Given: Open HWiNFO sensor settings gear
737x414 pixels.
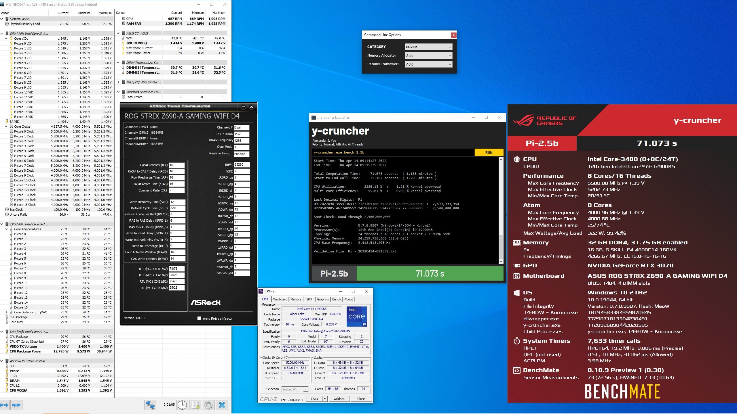Looking at the screenshot, I should (x=209, y=405).
